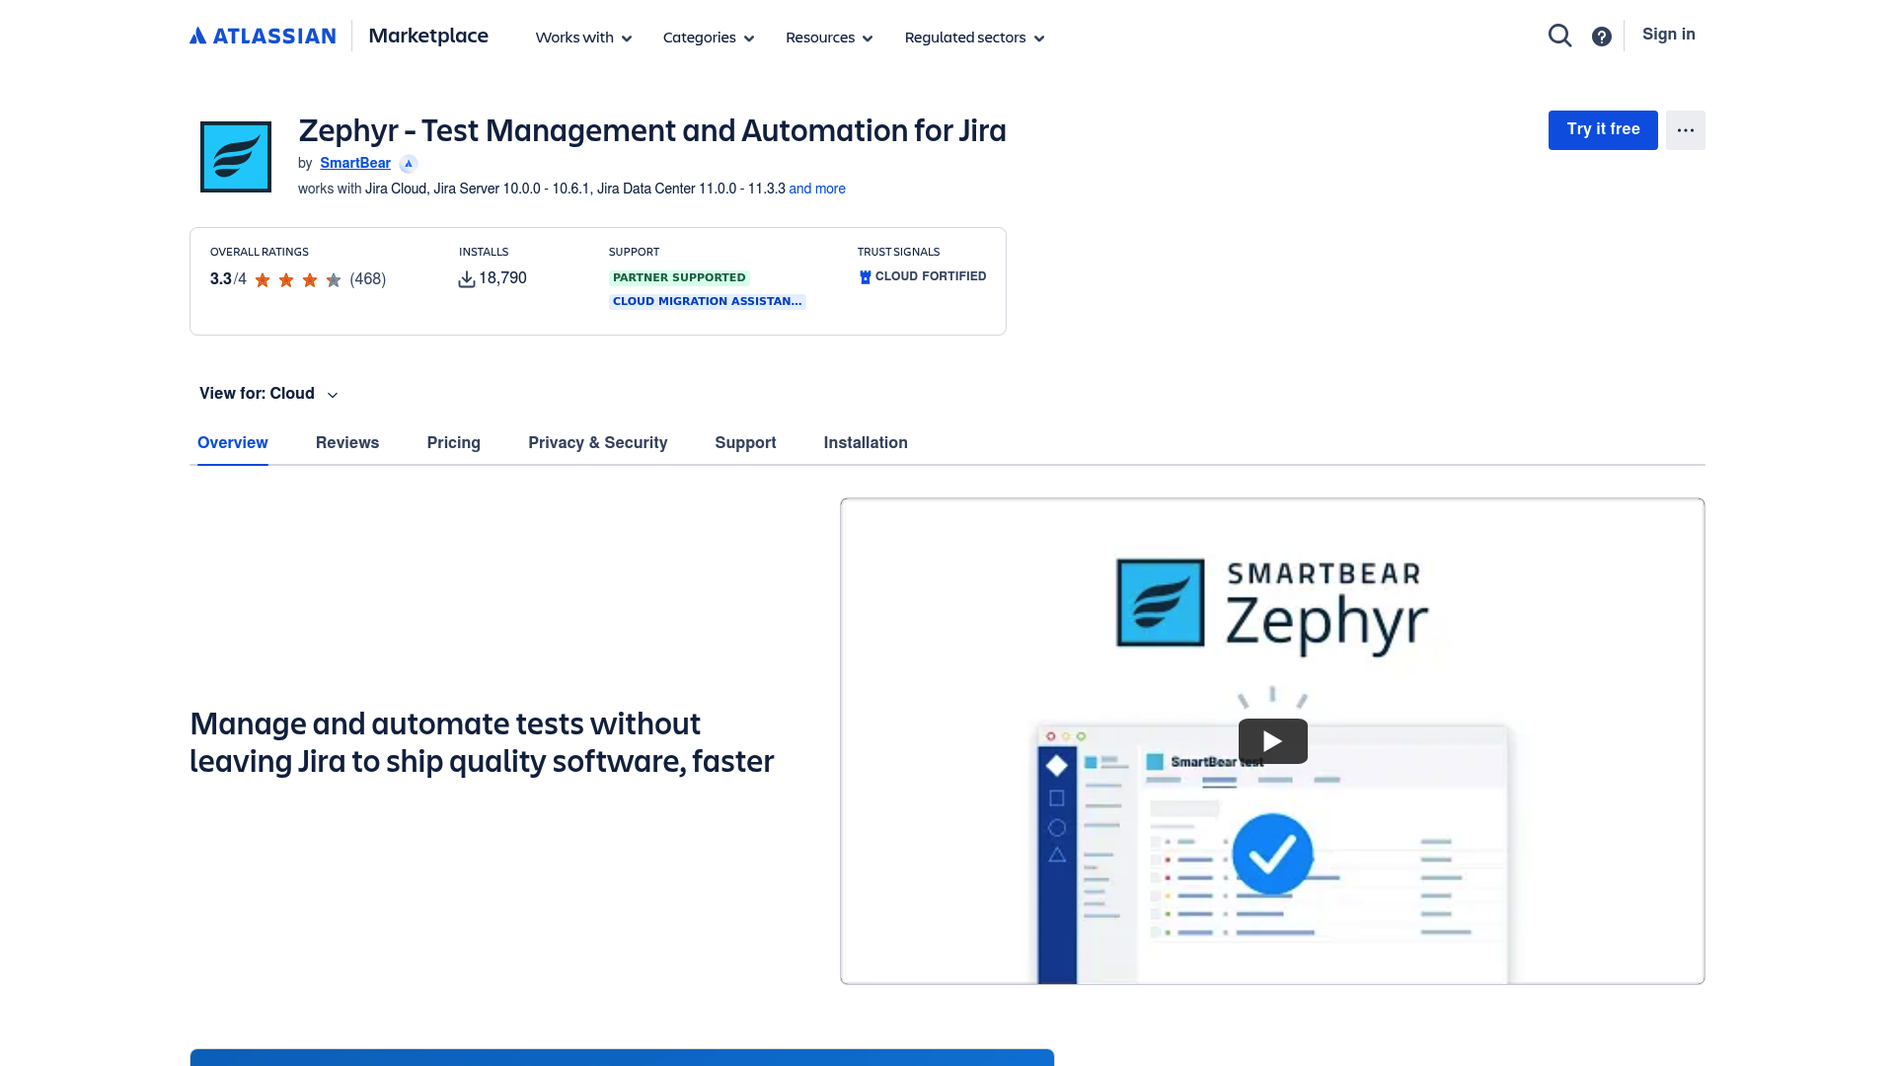This screenshot has width=1895, height=1066.
Task: Click the Try it free button
Action: click(1602, 129)
